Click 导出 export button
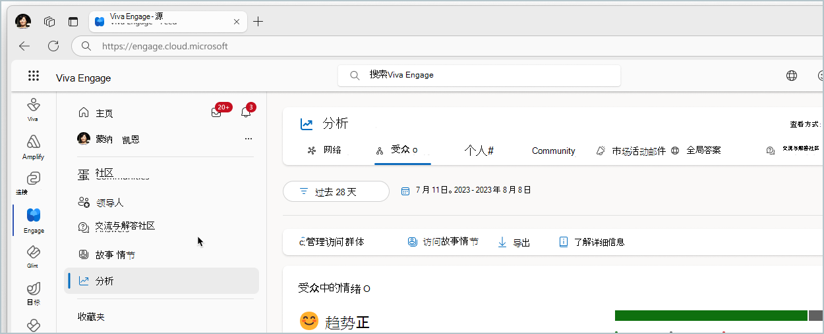Screen dimensions: 824x334 pos(514,242)
